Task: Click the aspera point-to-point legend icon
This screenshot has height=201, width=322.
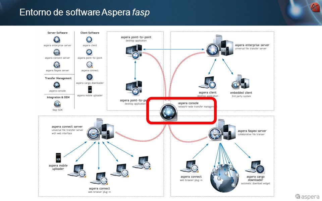Action: coord(89,52)
